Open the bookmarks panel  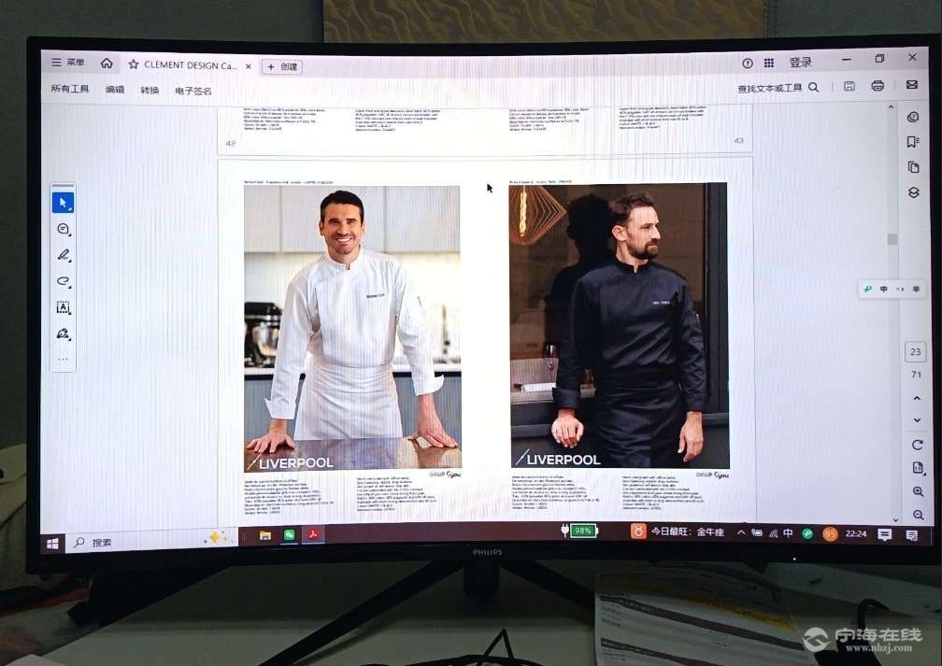point(913,142)
